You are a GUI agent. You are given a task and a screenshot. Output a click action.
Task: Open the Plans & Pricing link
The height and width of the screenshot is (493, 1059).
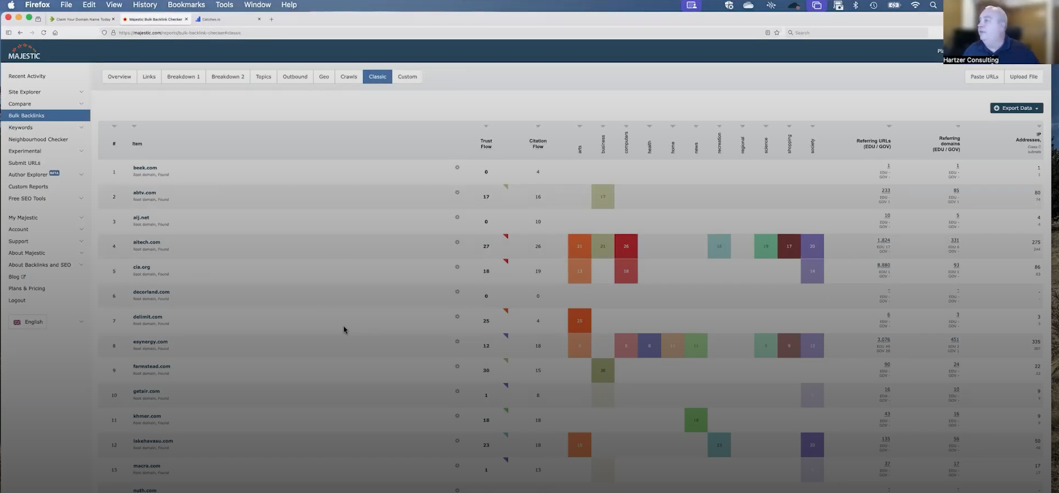tap(27, 289)
